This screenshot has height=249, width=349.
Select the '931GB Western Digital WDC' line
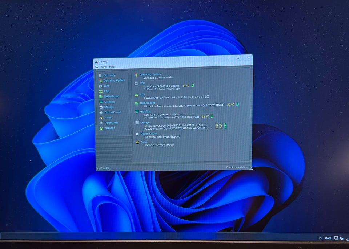point(178,128)
